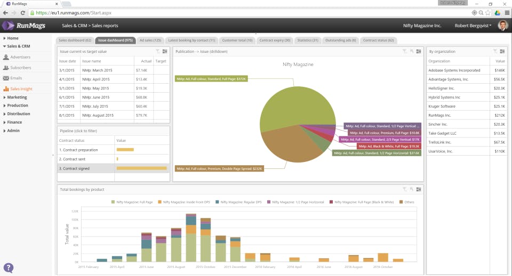Select the 3. Contract signed pipeline row

tap(113, 168)
